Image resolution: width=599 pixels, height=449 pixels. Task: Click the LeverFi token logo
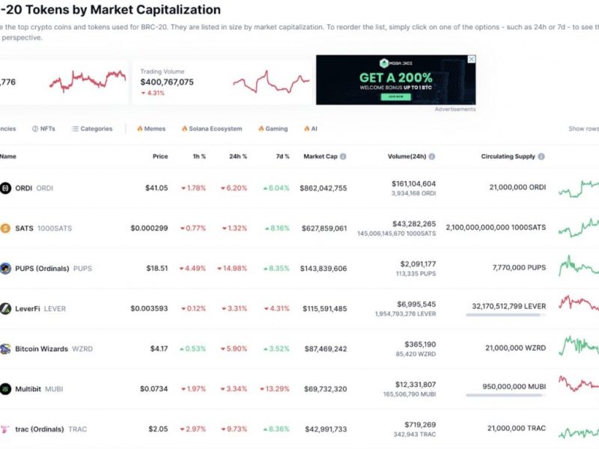(5, 308)
